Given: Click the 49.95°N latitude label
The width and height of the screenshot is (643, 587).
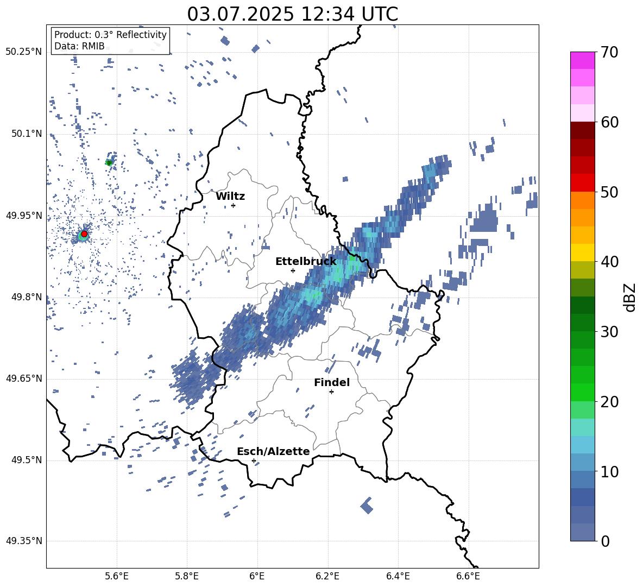Looking at the screenshot, I should (23, 216).
